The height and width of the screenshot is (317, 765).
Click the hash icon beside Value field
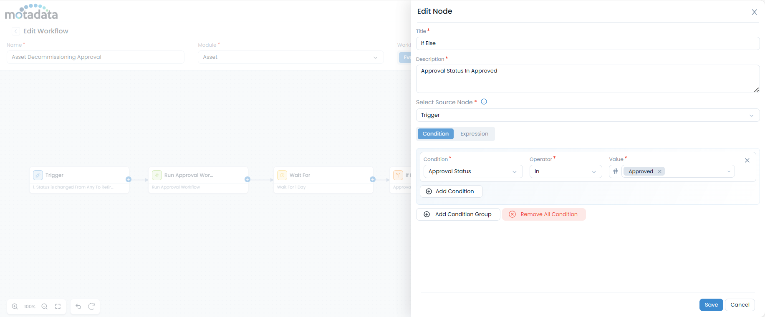615,171
